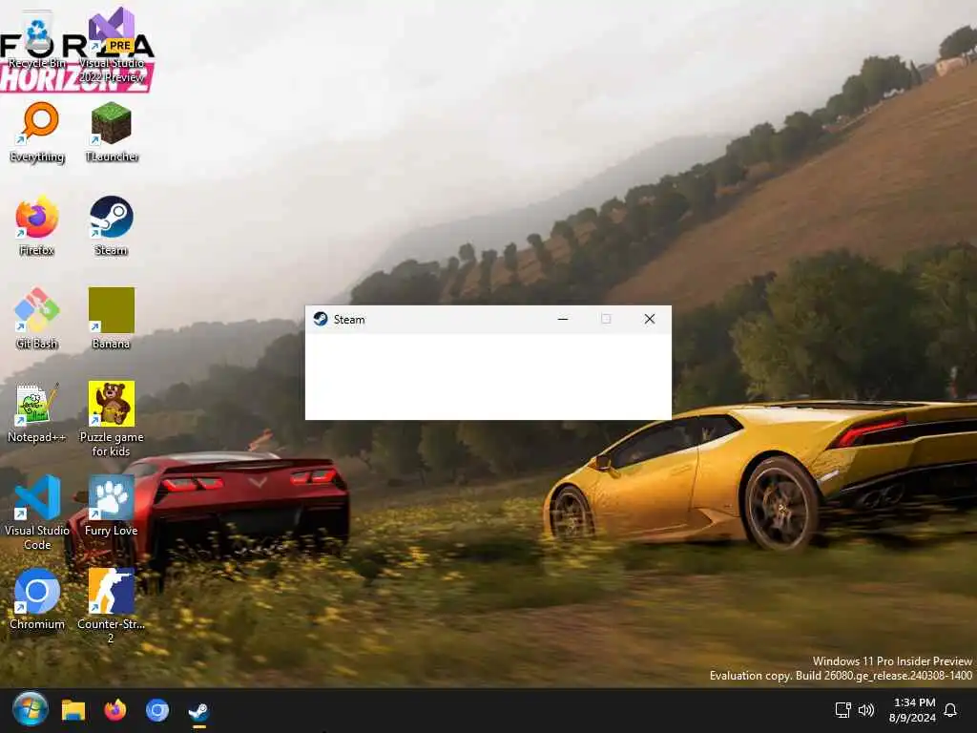Click the Steam logo in window title bar

coord(321,319)
